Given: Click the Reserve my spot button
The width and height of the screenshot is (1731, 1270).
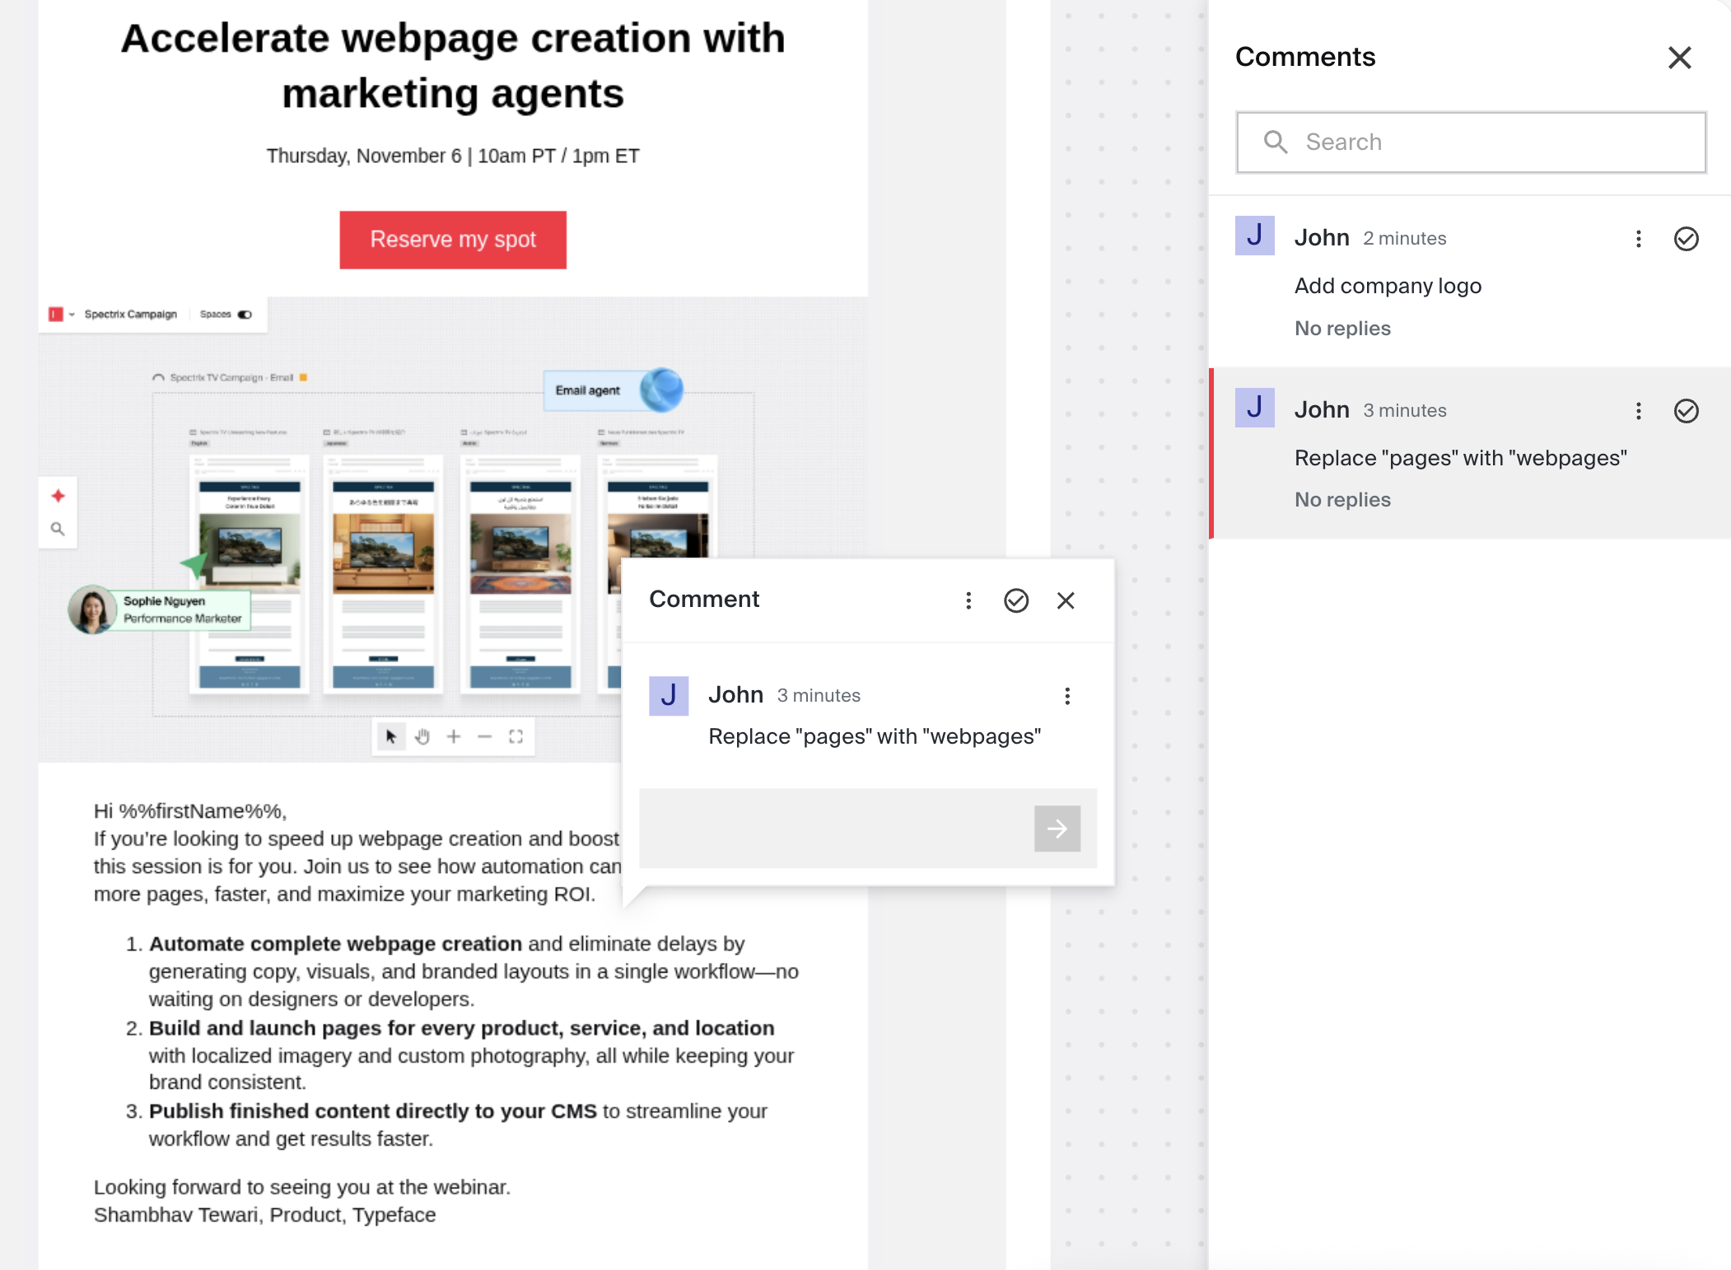Looking at the screenshot, I should [453, 240].
